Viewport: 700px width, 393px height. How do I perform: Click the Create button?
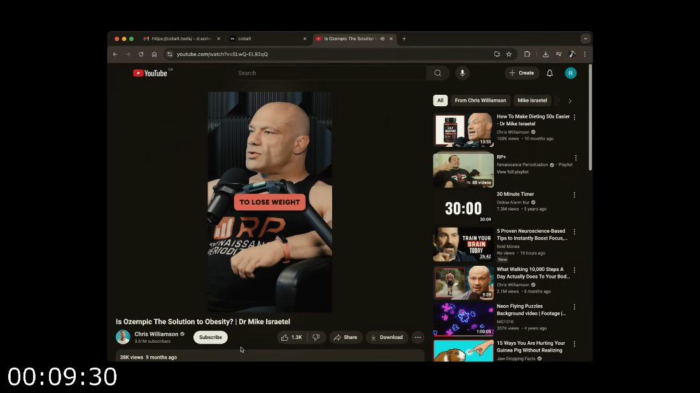521,73
